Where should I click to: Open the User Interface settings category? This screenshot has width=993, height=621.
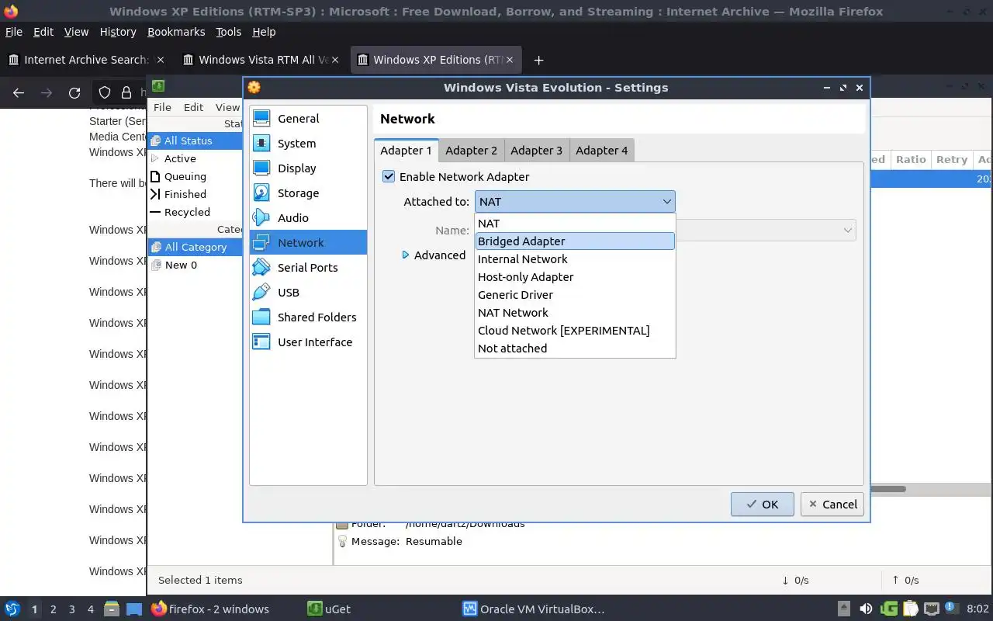click(308, 342)
